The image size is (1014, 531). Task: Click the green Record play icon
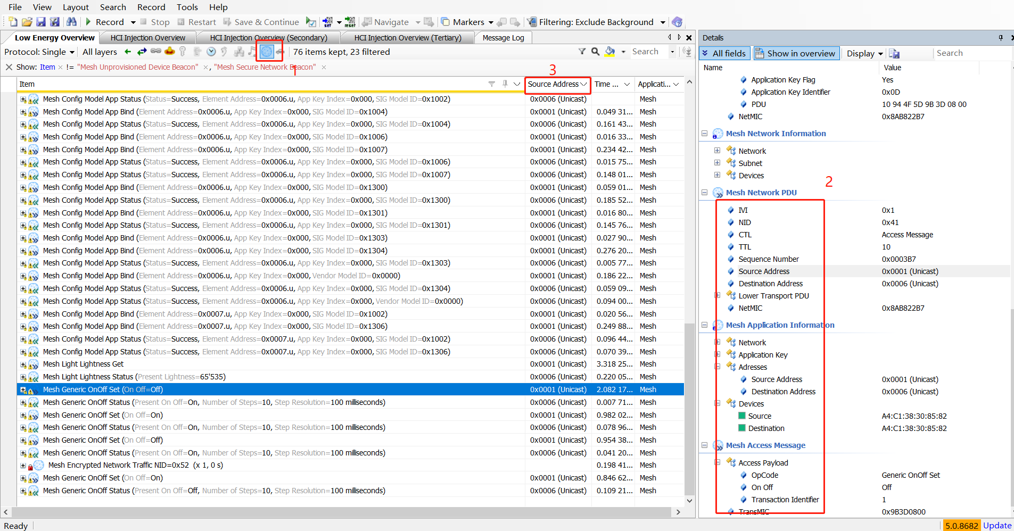(x=88, y=22)
